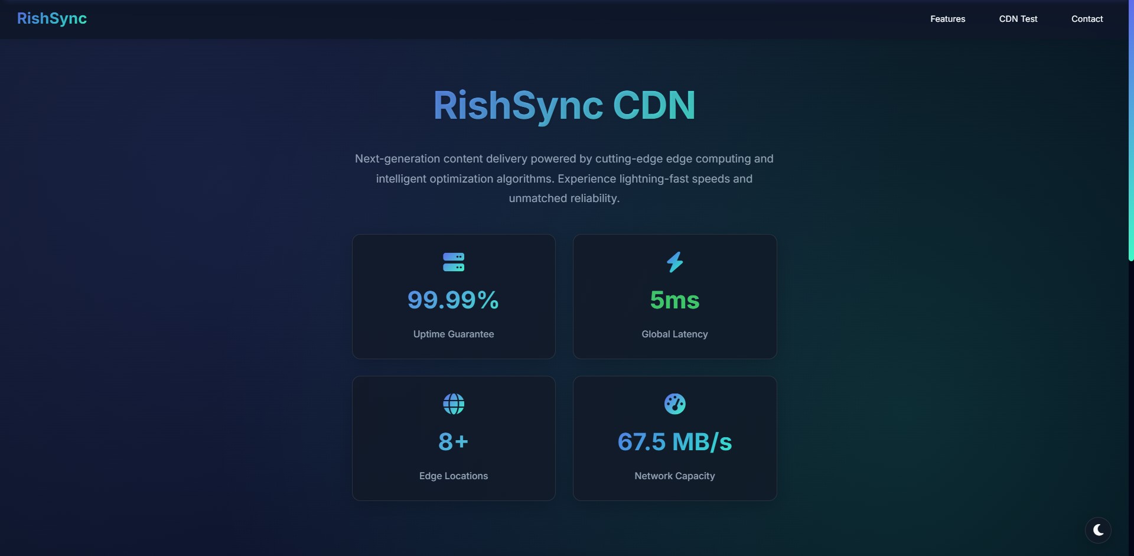
Task: Select the lightning bolt icon on Global Latency card
Action: [x=674, y=262]
